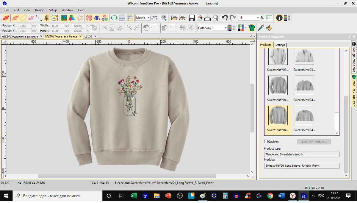Click the Design Information 'i' icon
357x203 pixels.
pyautogui.click(x=279, y=18)
